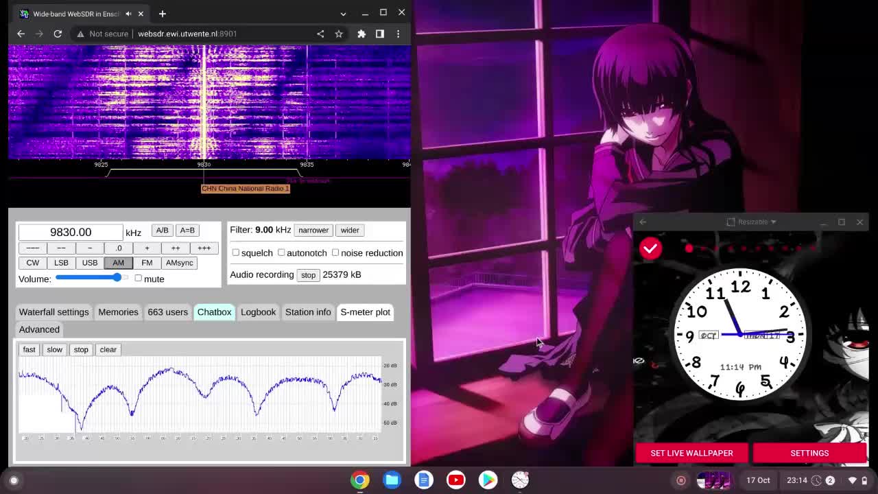The image size is (878, 494).
Task: Tune down with the triple minus button
Action: (x=32, y=248)
